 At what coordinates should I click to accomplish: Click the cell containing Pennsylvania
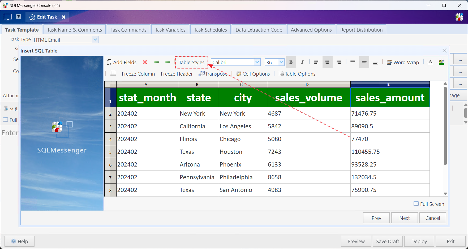pos(199,177)
